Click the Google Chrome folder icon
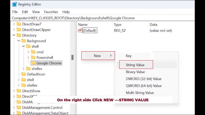The height and width of the screenshot is (115, 205). [x=33, y=63]
